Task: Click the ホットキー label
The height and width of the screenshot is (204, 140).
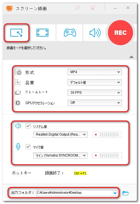Action: pyautogui.click(x=22, y=173)
